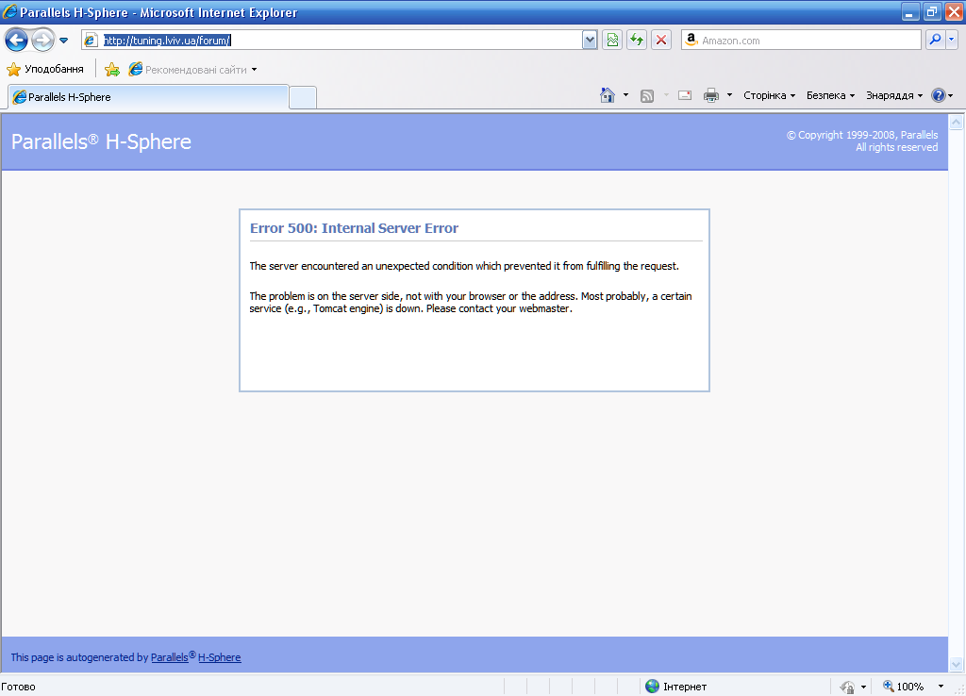Open the Безпека safety menu
966x696 pixels.
(830, 95)
